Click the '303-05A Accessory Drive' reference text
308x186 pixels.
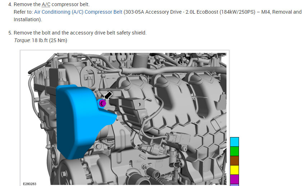point(153,12)
